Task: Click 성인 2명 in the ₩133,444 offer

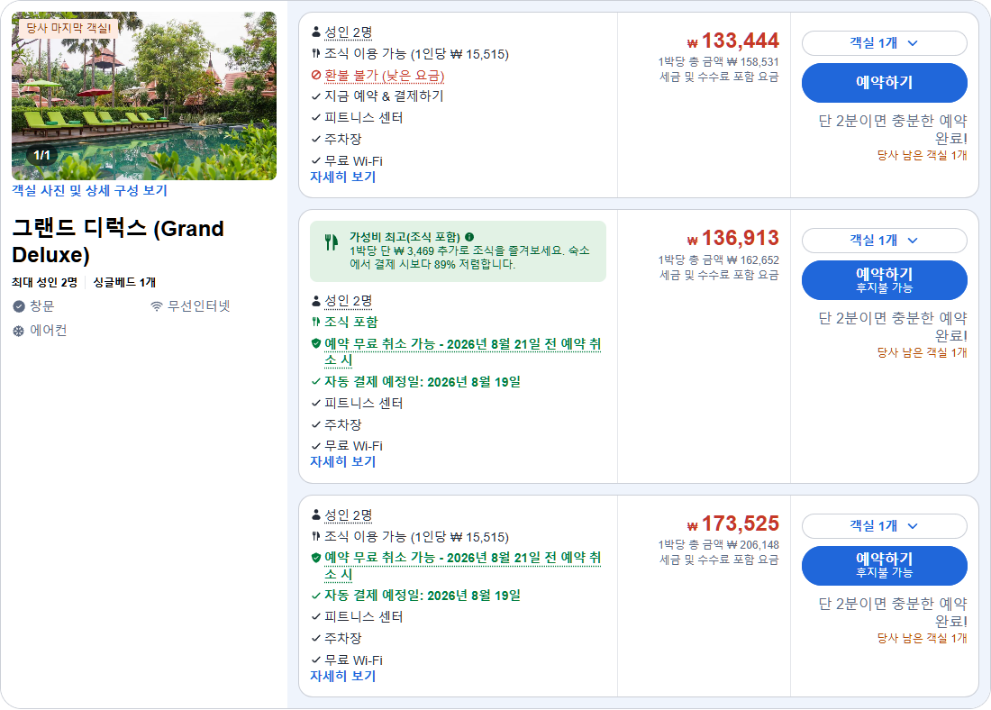Action: pyautogui.click(x=349, y=32)
